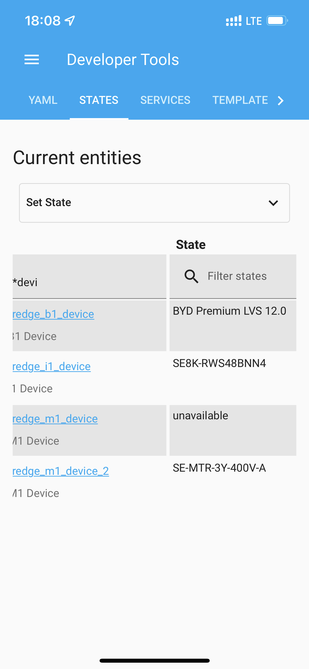309x669 pixels.
Task: Open the redge_b1_device entity link
Action: (x=53, y=314)
